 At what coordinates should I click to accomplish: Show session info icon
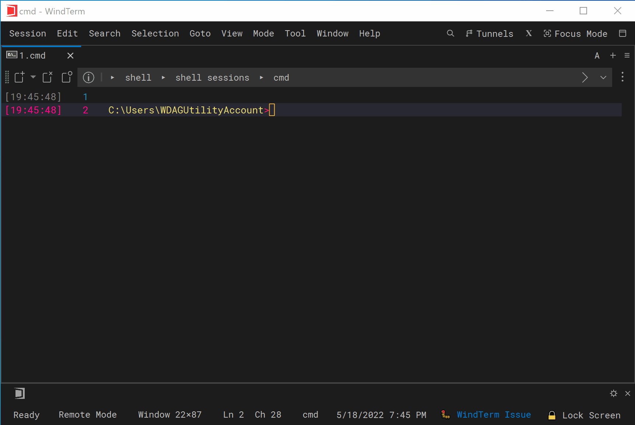click(89, 77)
